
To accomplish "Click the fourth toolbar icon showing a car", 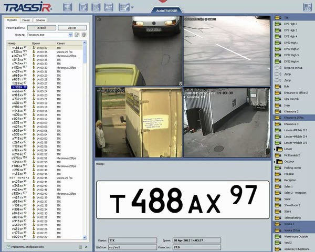I will (110, 7).
